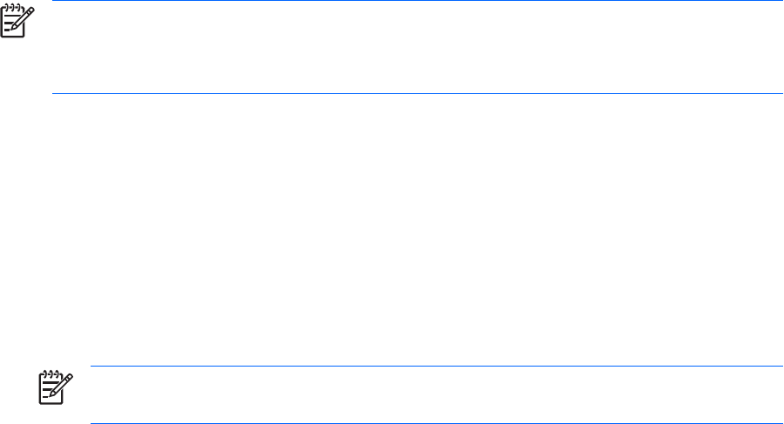Click the right end of the first note's bottom rule
Screen dimensions: 784x424
(780, 93)
